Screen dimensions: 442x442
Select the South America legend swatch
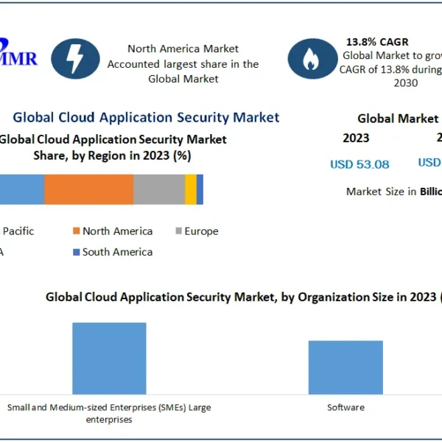click(77, 252)
